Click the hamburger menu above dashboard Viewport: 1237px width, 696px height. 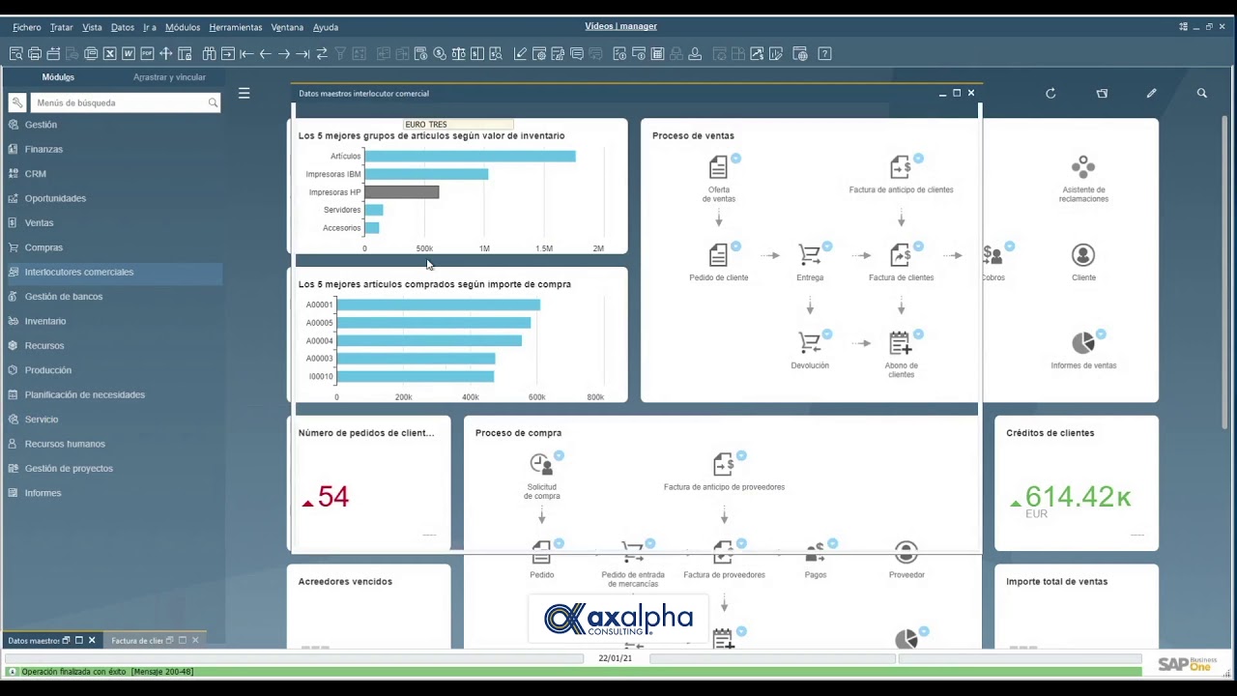click(244, 94)
